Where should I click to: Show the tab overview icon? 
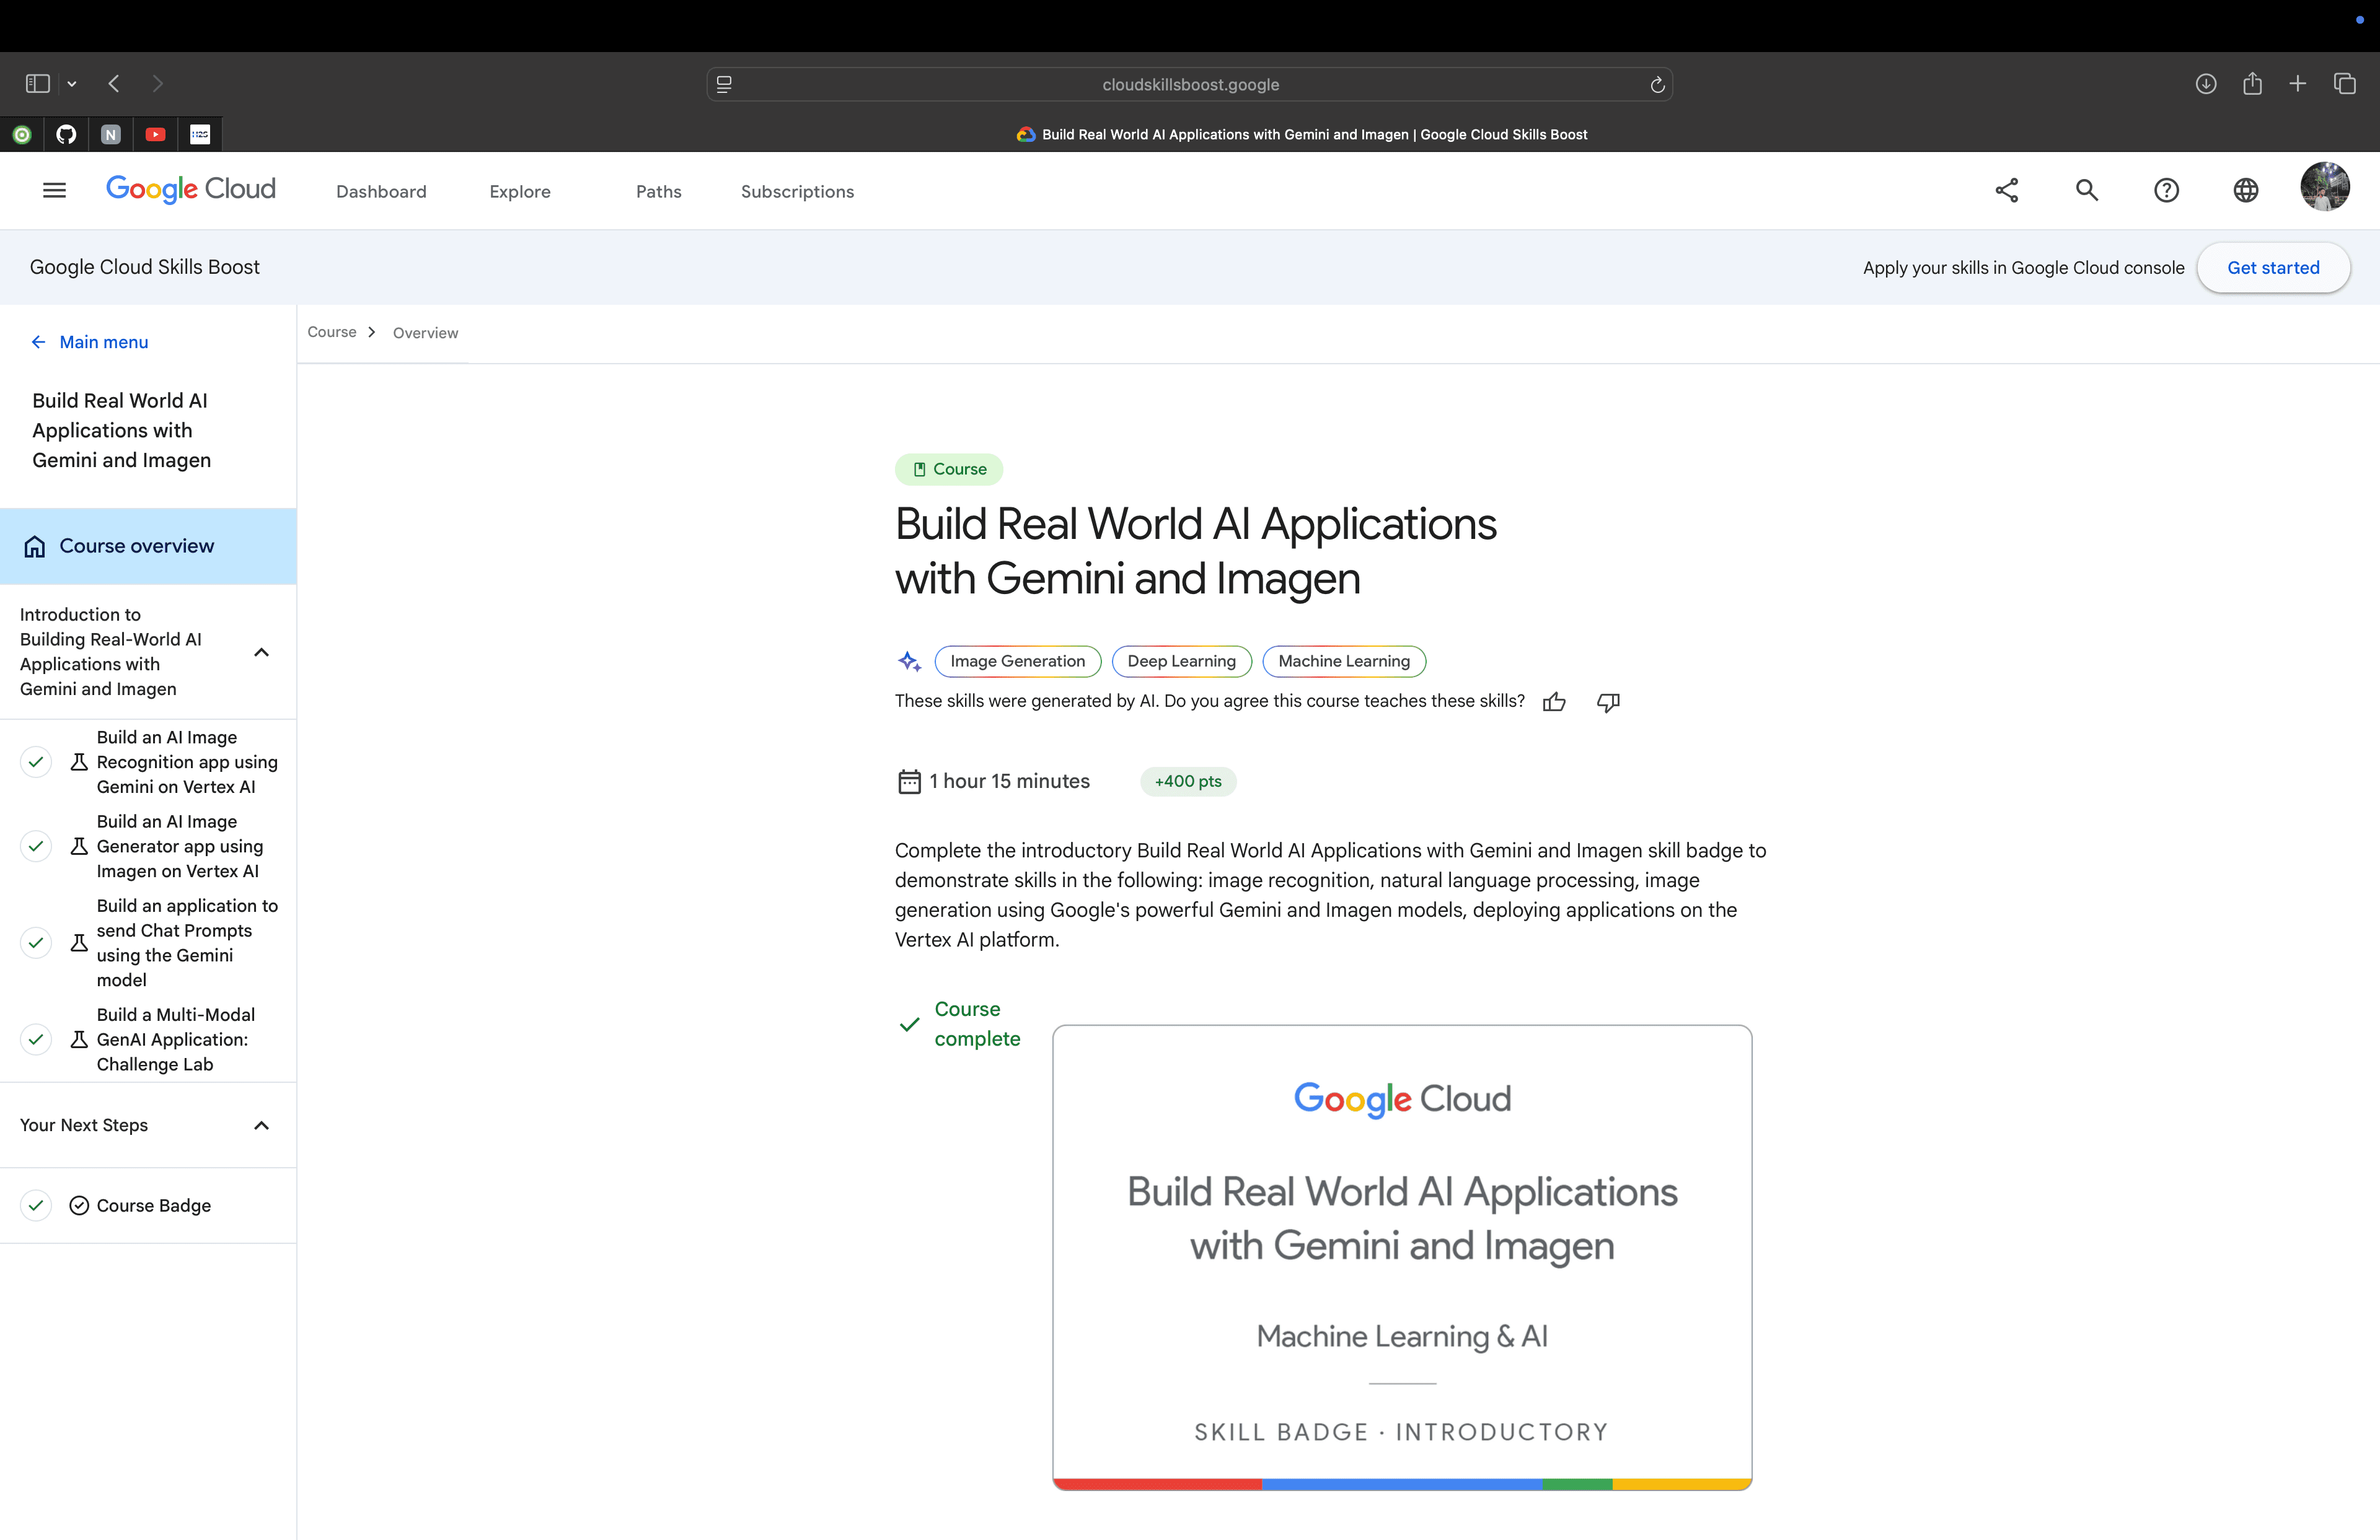tap(2344, 84)
